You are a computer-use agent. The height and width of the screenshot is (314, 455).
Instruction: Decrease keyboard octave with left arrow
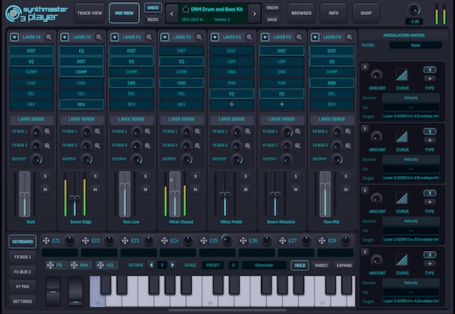coord(151,265)
